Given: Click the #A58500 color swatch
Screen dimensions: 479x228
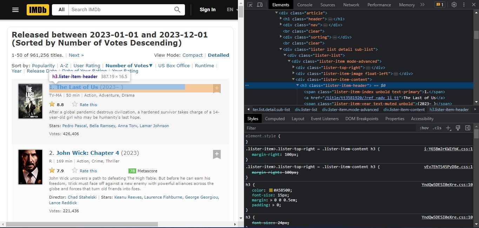Looking at the screenshot, I should tap(271, 191).
